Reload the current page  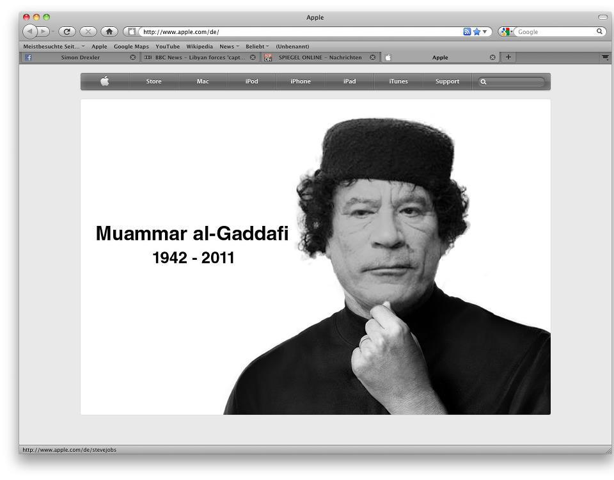click(67, 31)
